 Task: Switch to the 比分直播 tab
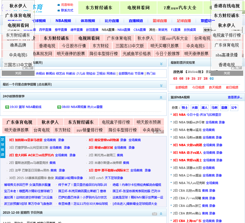pyautogui.click(x=112, y=21)
